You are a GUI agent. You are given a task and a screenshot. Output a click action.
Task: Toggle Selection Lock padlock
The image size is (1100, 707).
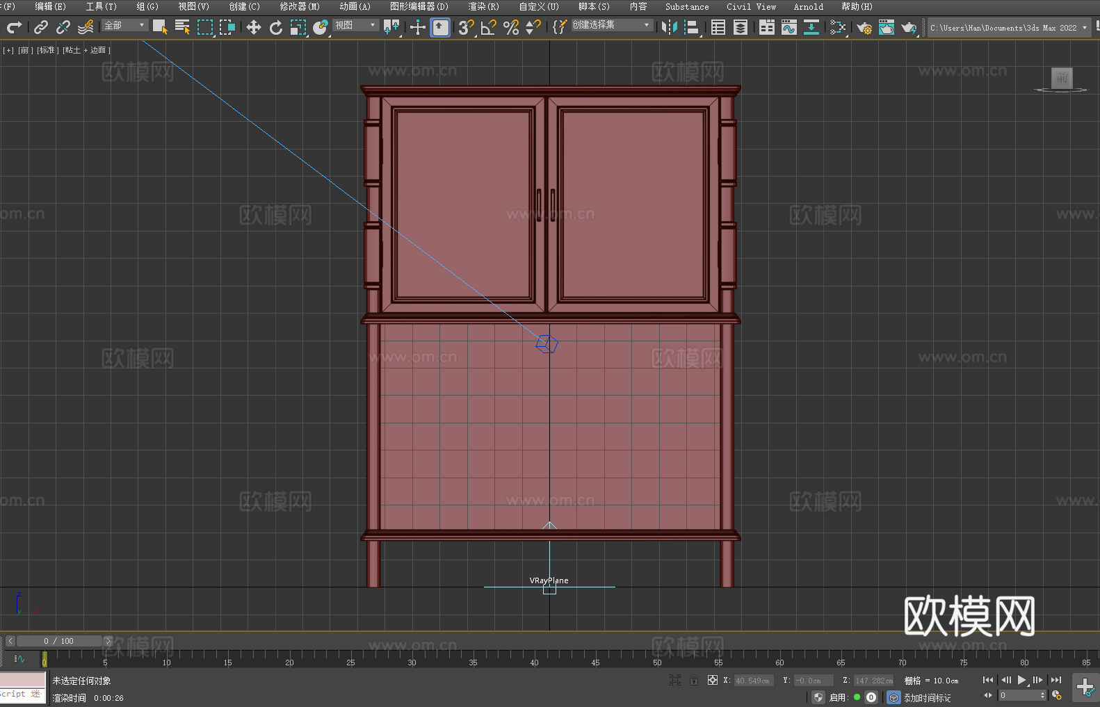coord(694,680)
